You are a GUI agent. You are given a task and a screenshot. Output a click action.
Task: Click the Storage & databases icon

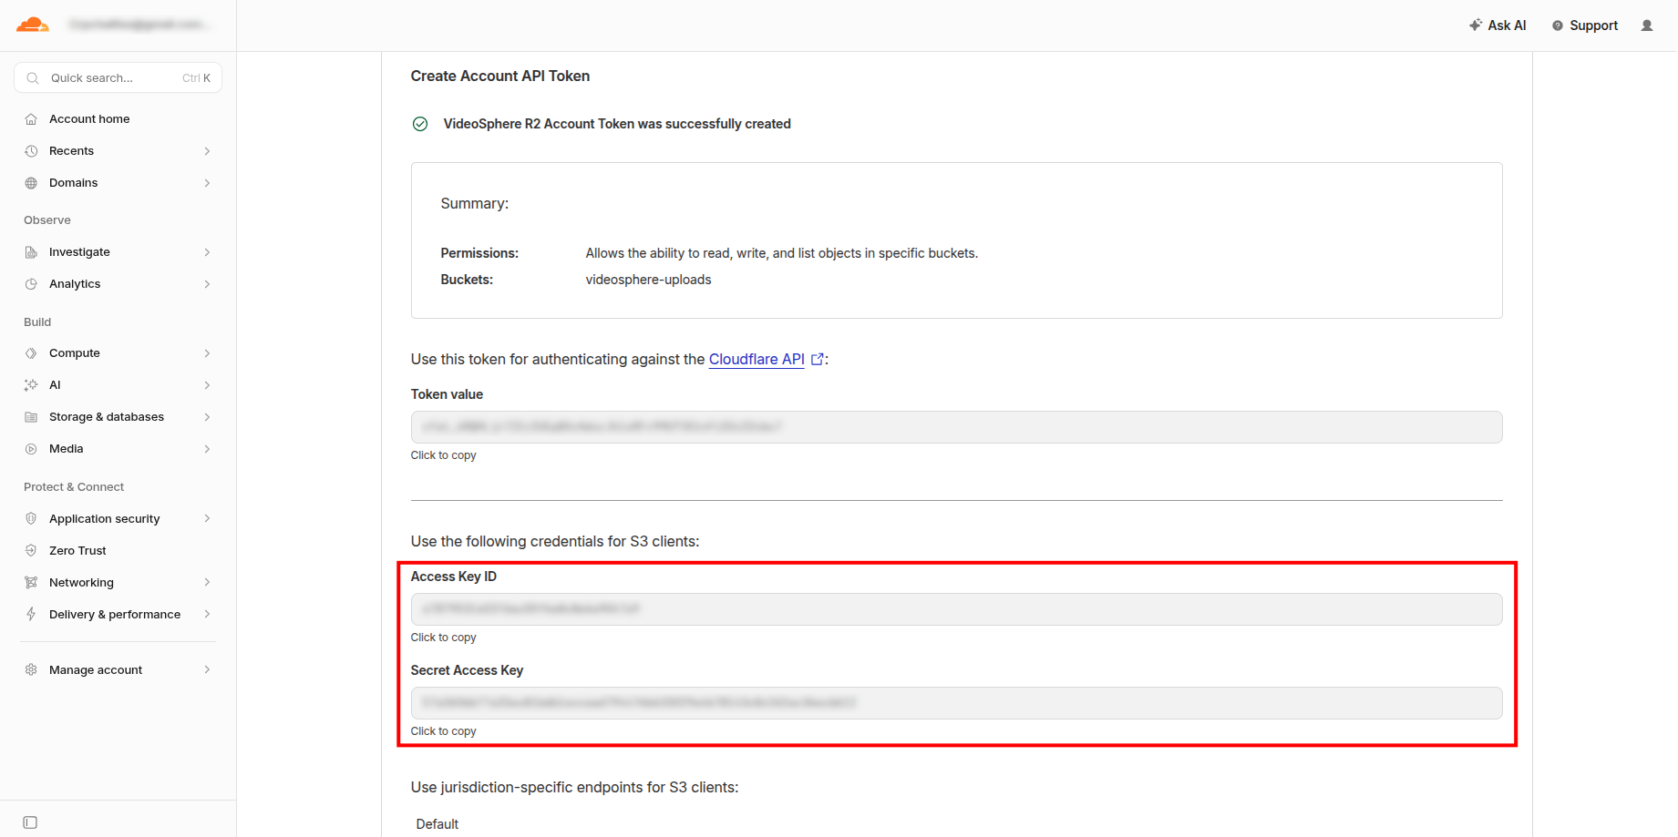(31, 417)
